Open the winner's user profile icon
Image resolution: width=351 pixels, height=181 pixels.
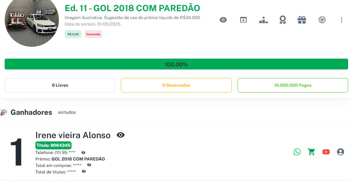tap(340, 152)
